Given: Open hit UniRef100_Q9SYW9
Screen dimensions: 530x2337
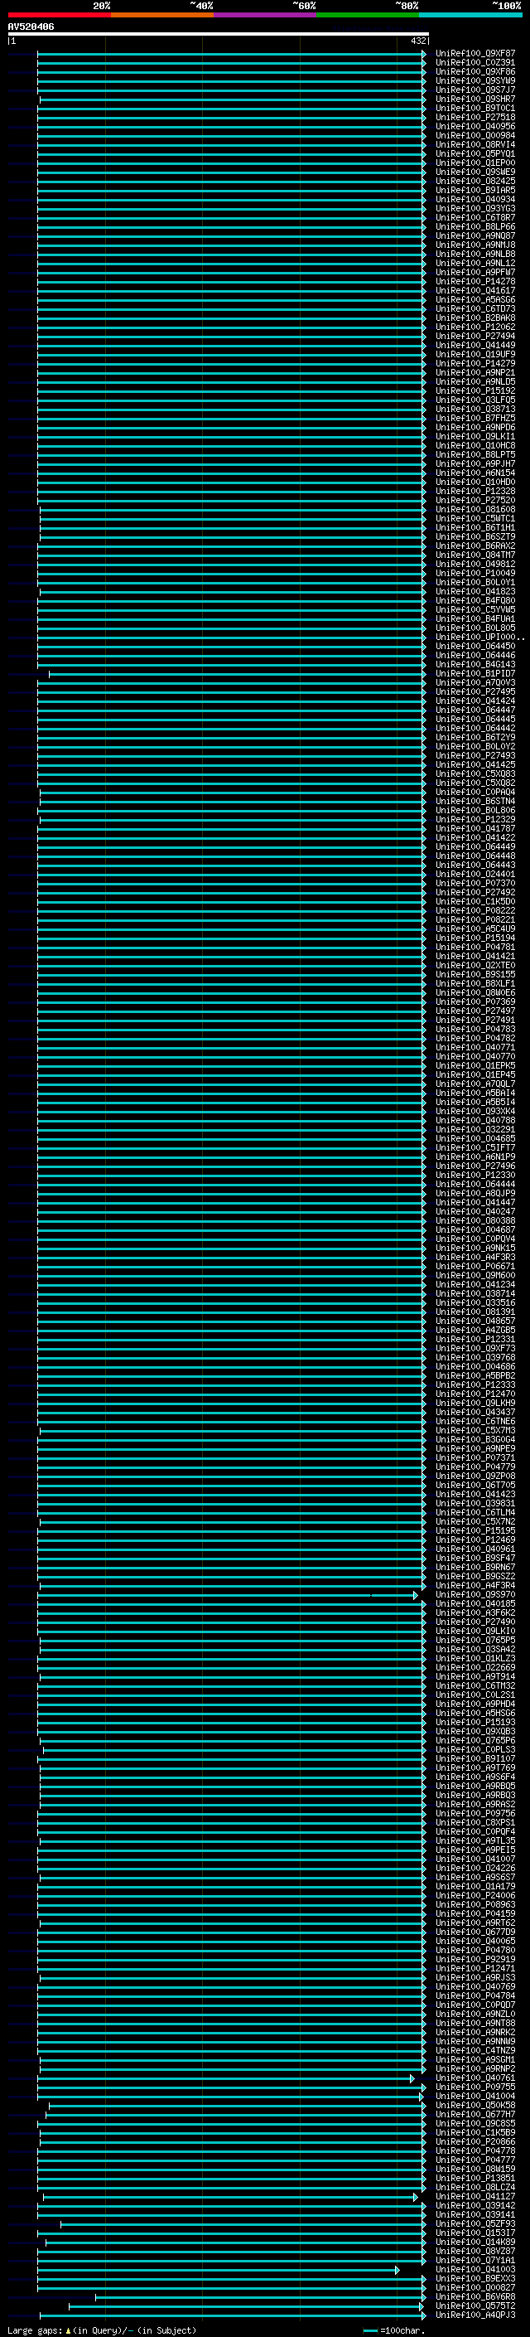Looking at the screenshot, I should coord(475,80).
